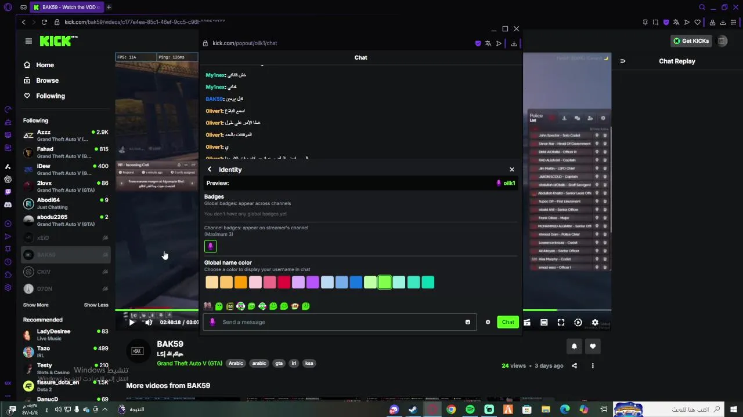Select the irl tag
Image resolution: width=743 pixels, height=417 pixels.
point(294,364)
